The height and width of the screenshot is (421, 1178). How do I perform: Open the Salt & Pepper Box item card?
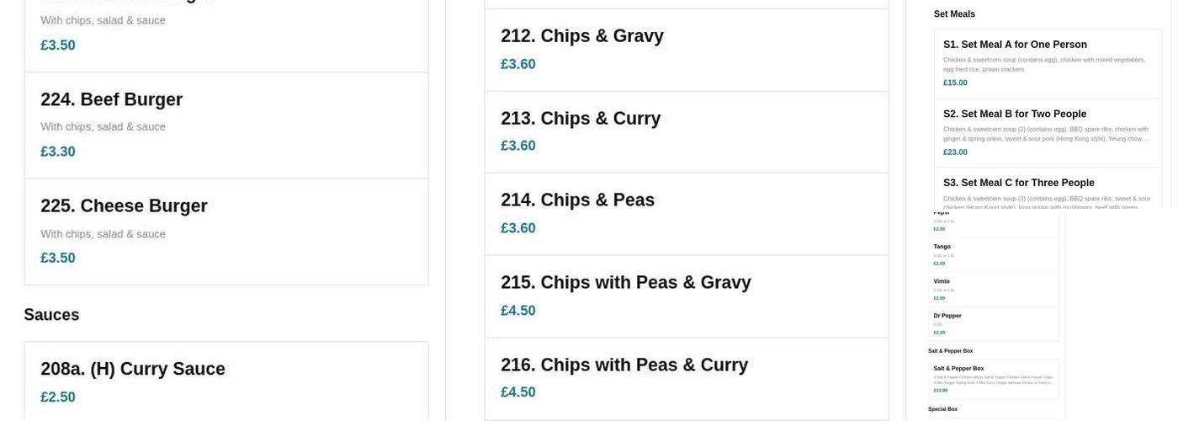coord(994,379)
